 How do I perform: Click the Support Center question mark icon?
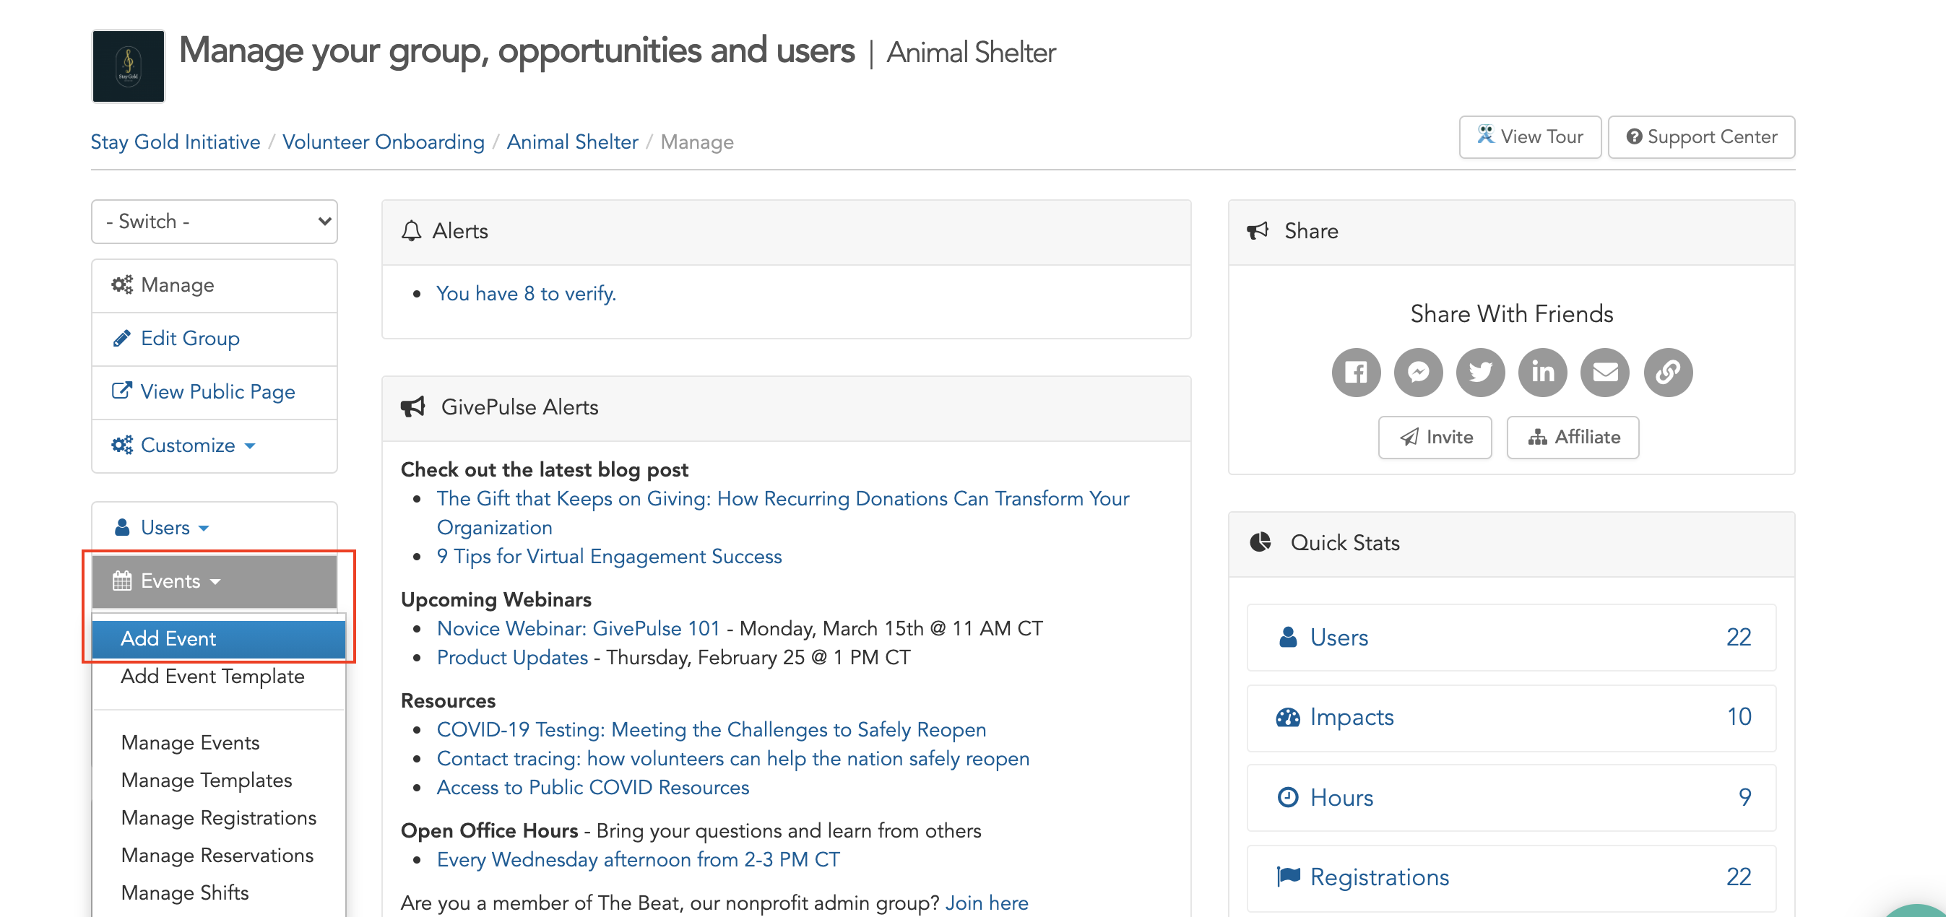click(x=1634, y=136)
